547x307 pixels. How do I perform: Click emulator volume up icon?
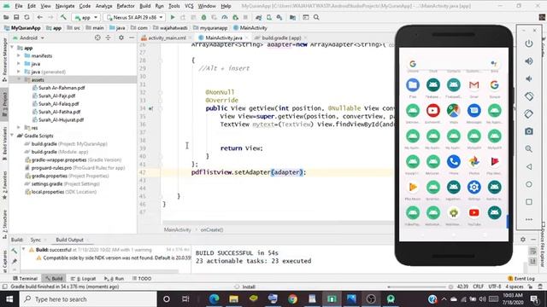(x=529, y=61)
